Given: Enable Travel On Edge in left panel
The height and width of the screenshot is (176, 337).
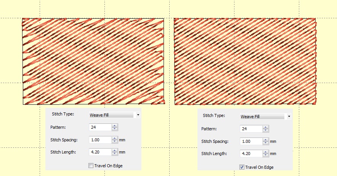Looking at the screenshot, I should pos(91,166).
